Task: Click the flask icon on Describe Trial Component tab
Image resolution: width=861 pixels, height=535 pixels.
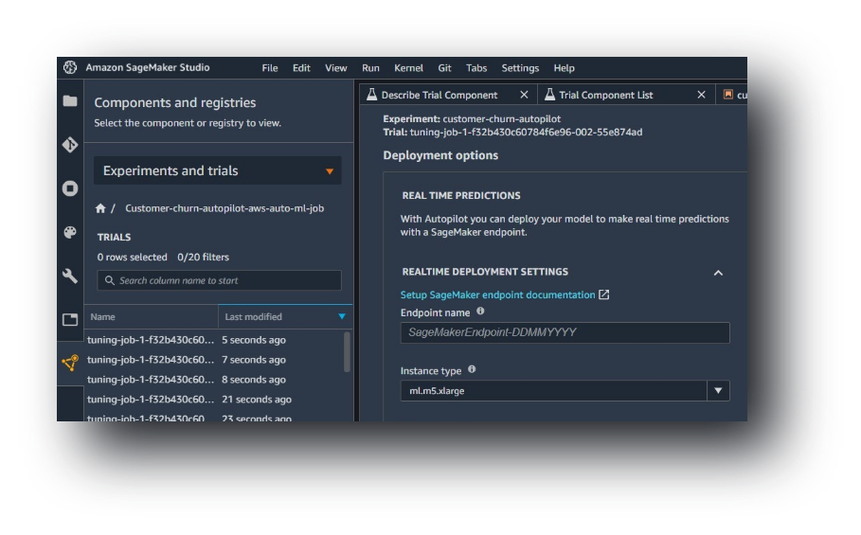Action: click(371, 95)
